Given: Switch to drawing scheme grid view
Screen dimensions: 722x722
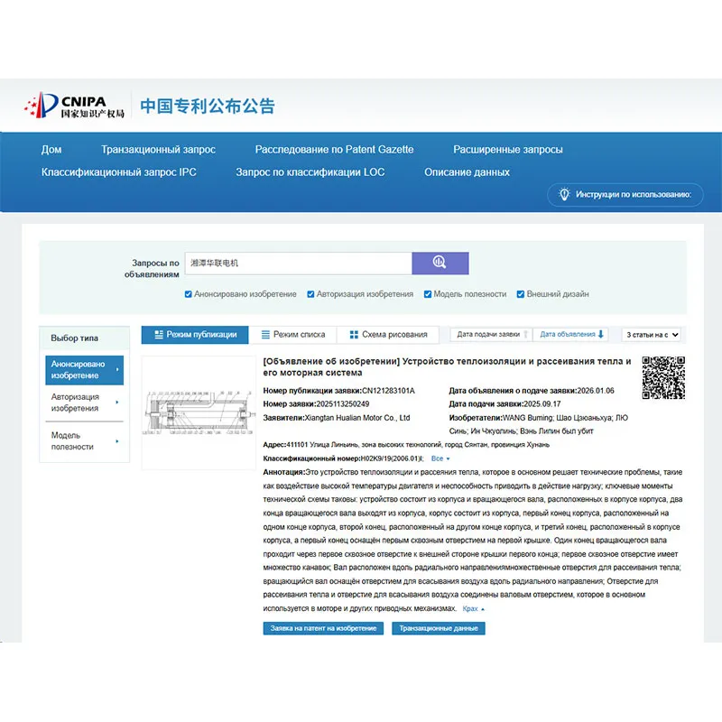Looking at the screenshot, I should pos(388,334).
